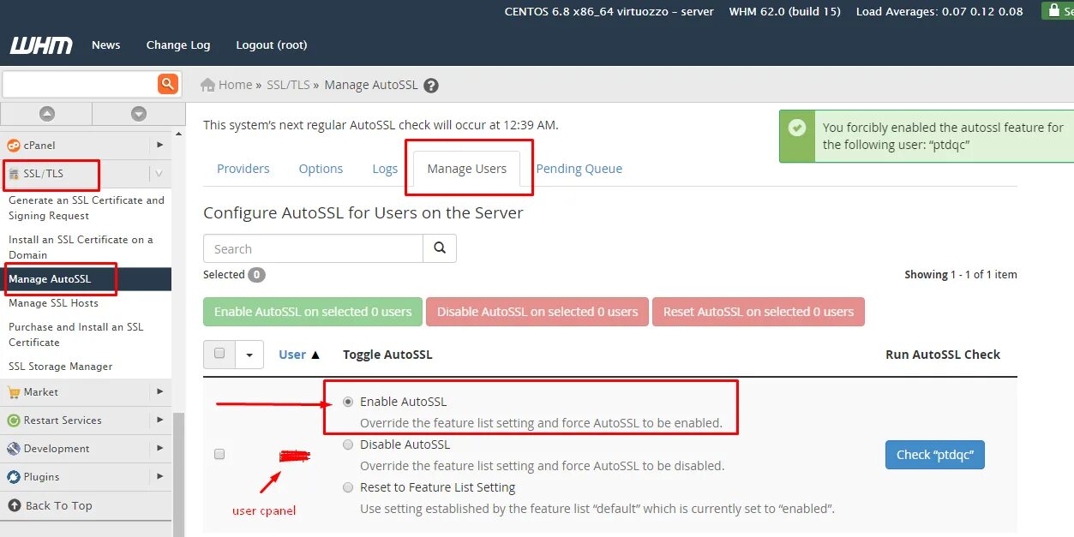Click the WHM logo
This screenshot has height=537, width=1074.
pyautogui.click(x=41, y=45)
